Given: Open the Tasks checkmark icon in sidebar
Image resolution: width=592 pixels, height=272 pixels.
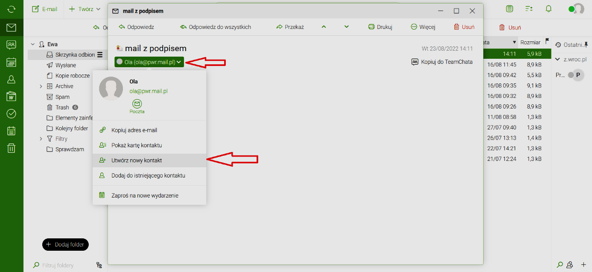Looking at the screenshot, I should pyautogui.click(x=12, y=114).
